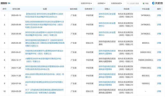
Task: Open 2024-2025年普法宣传系列活动中标（成交）title
Action: (44, 76)
